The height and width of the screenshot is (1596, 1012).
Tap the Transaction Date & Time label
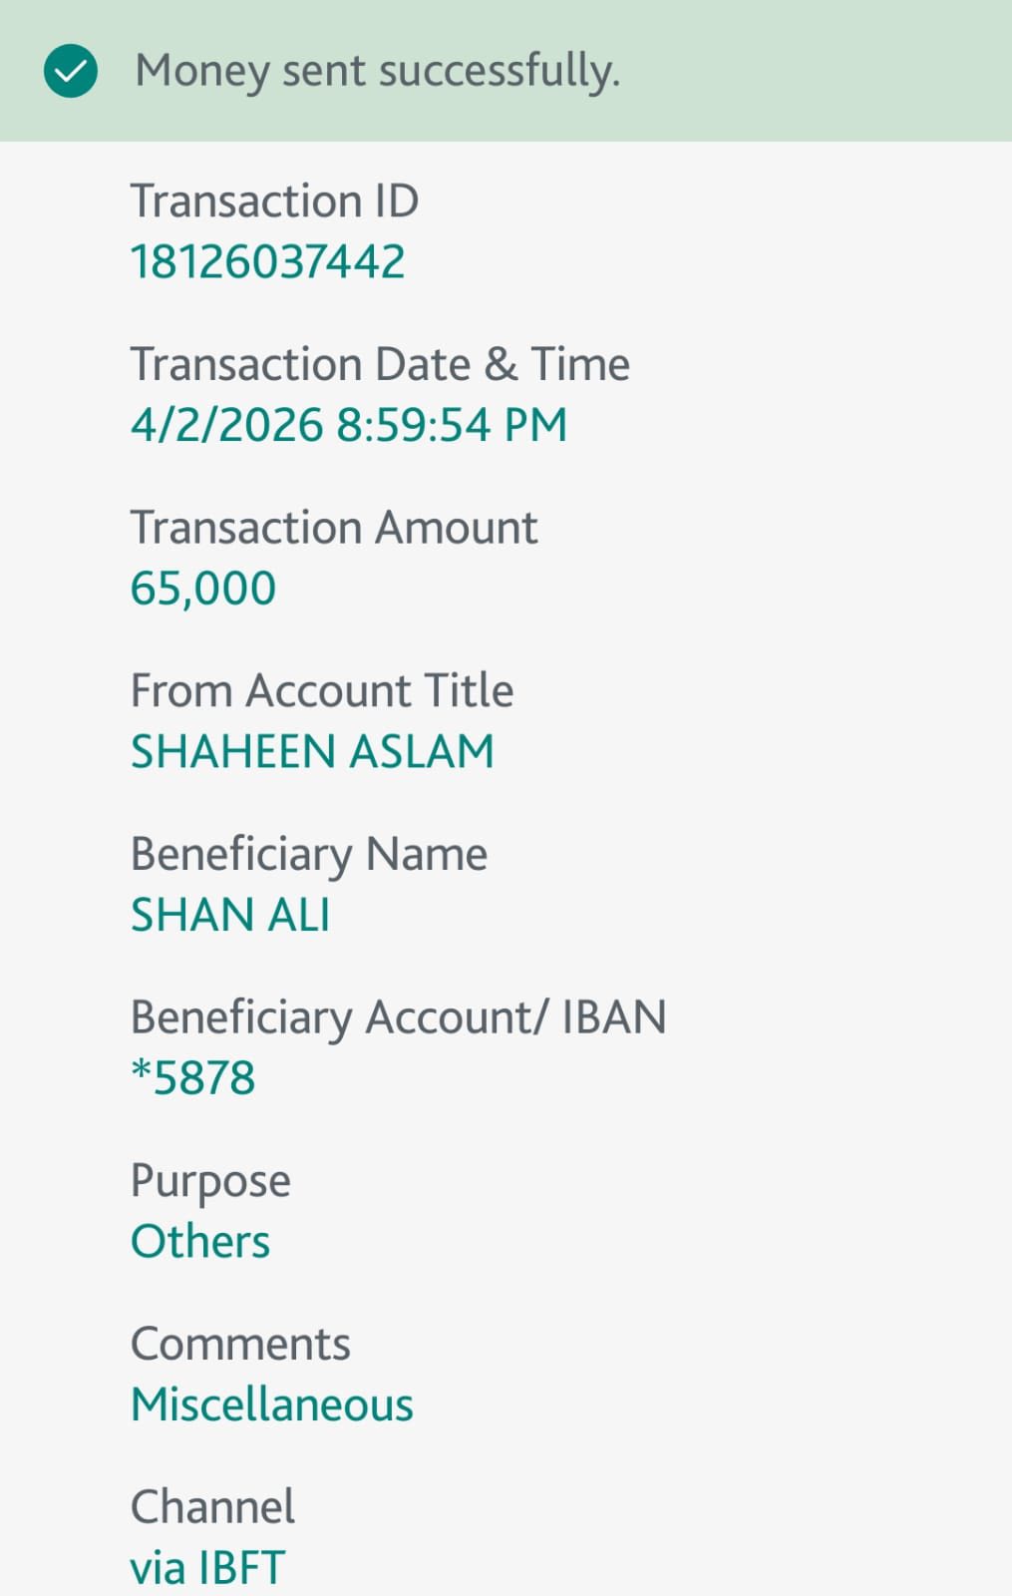380,364
